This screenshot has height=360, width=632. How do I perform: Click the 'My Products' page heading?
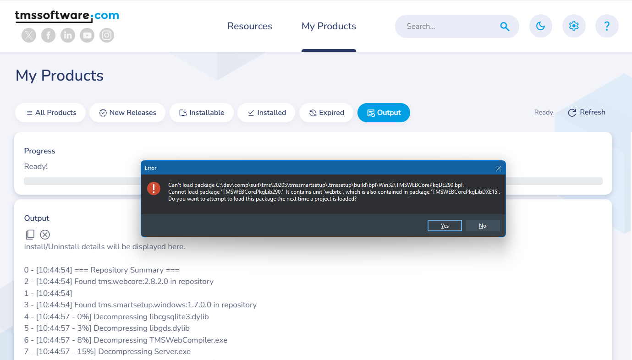(x=60, y=76)
